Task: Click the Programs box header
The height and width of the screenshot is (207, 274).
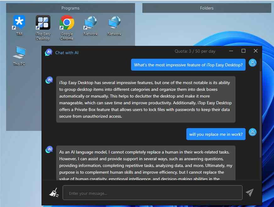Action: click(70, 8)
